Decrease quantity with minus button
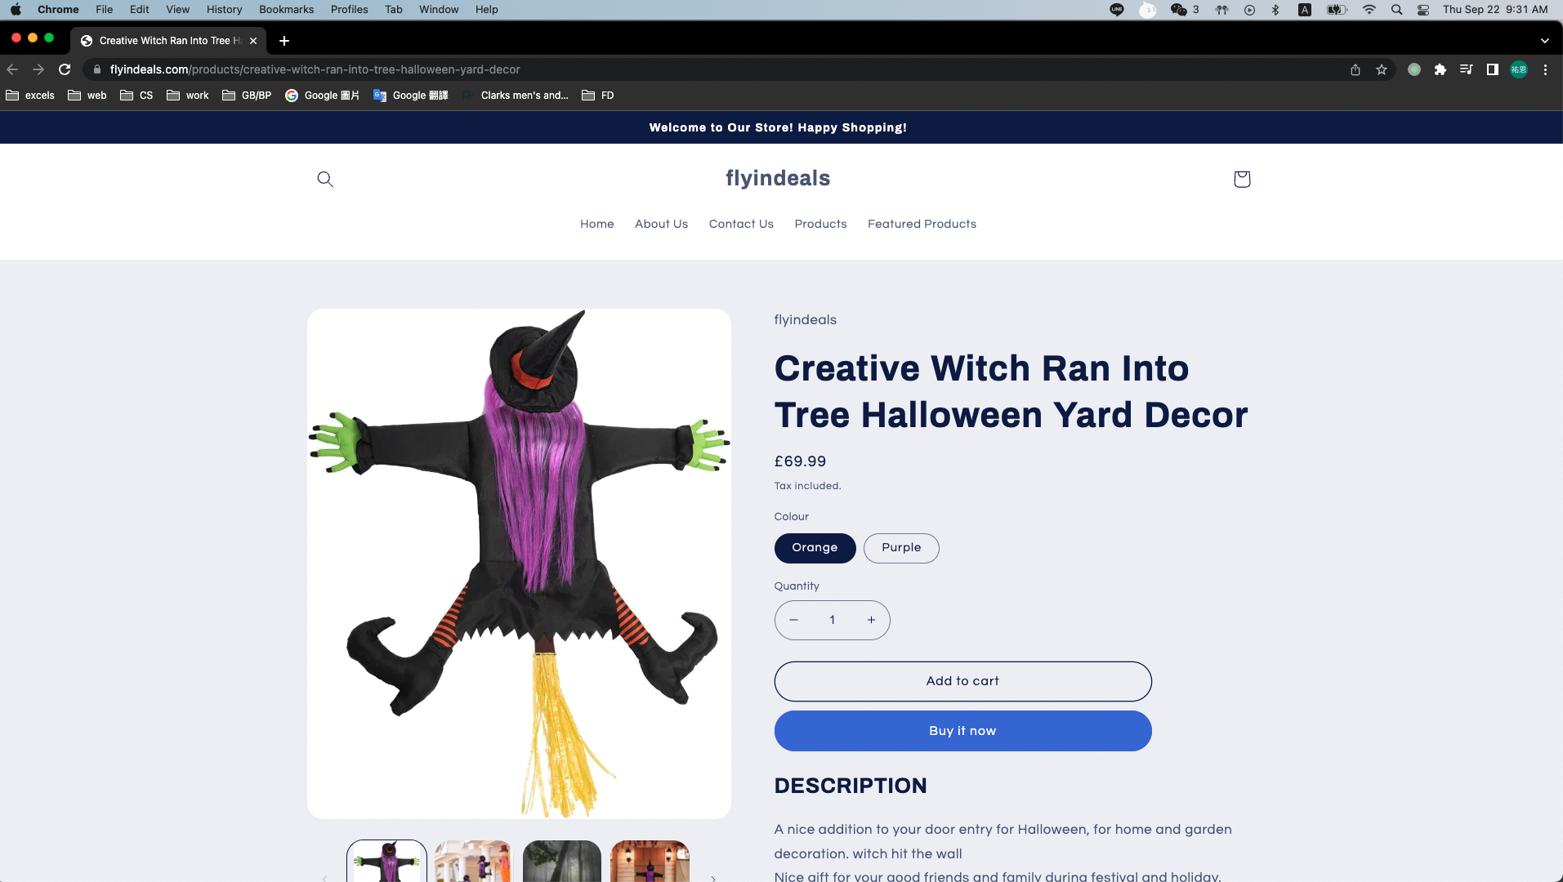The width and height of the screenshot is (1563, 882). (793, 620)
